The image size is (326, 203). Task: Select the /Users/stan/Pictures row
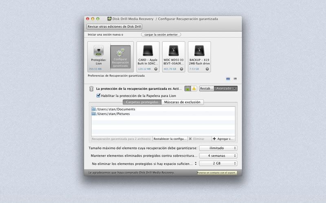point(163,114)
